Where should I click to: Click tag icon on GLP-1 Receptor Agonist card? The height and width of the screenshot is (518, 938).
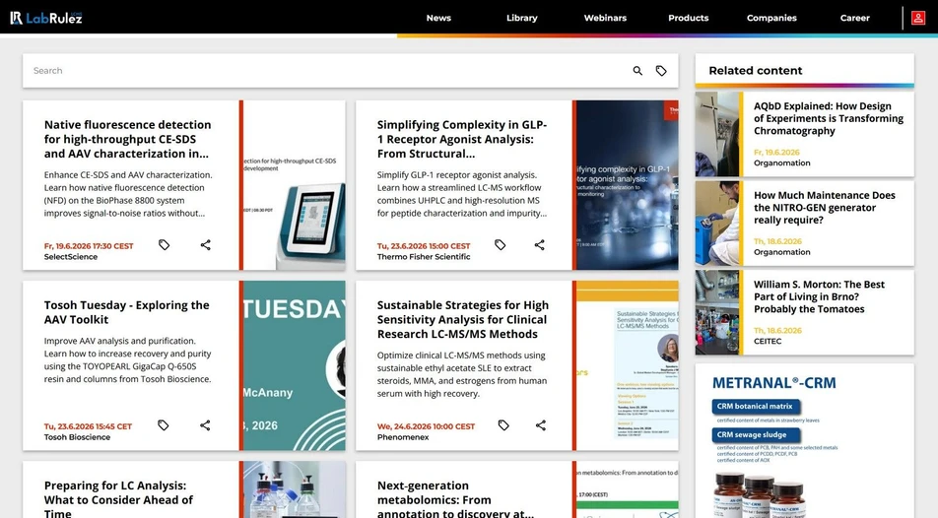tap(501, 244)
